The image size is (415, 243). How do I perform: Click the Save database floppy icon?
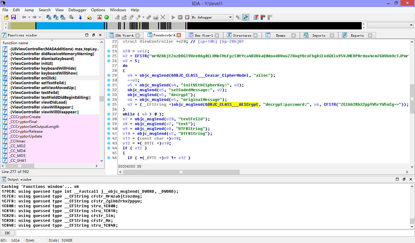(13, 17)
